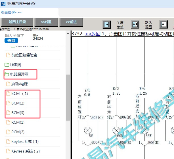This screenshot has width=174, height=159.
Task: Click the 5W left front position lamp symbol
Action: point(88,130)
